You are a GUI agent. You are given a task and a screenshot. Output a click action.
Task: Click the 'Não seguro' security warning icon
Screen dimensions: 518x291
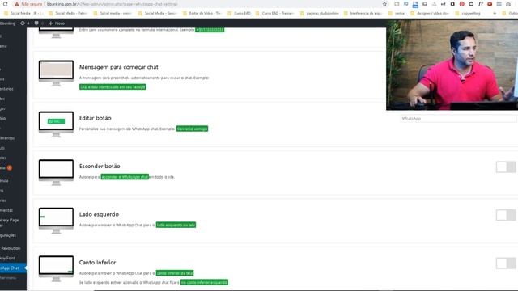coord(16,4)
